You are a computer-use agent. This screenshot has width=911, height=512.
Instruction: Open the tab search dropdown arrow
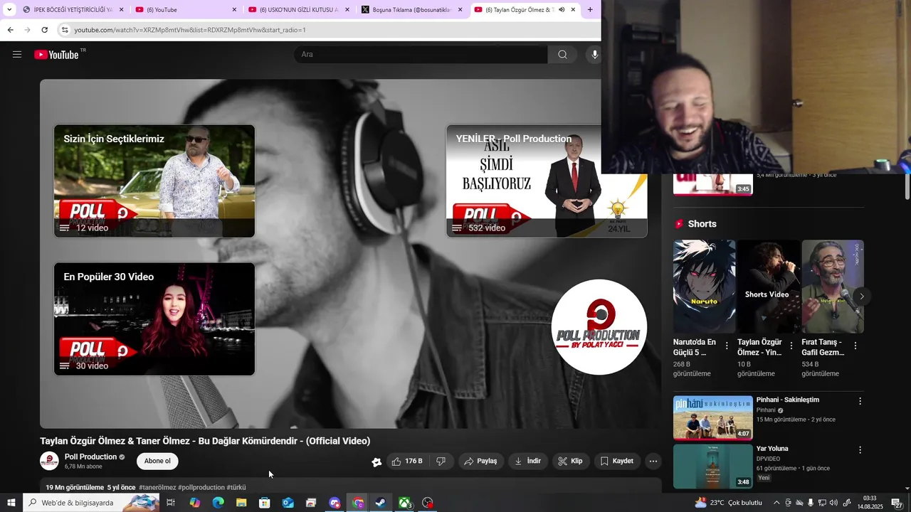[9, 10]
